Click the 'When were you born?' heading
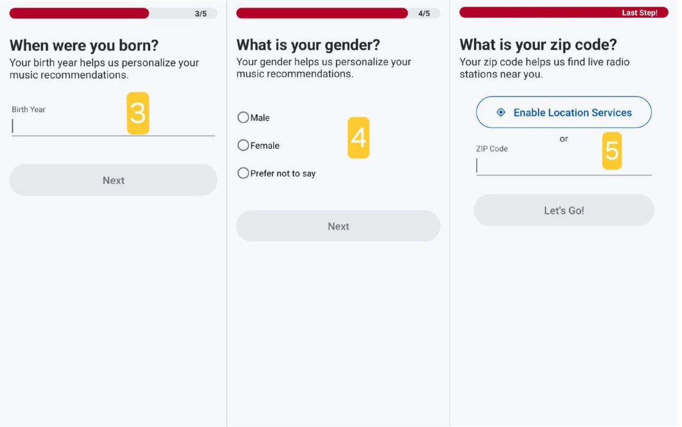This screenshot has width=682, height=427. [x=84, y=45]
